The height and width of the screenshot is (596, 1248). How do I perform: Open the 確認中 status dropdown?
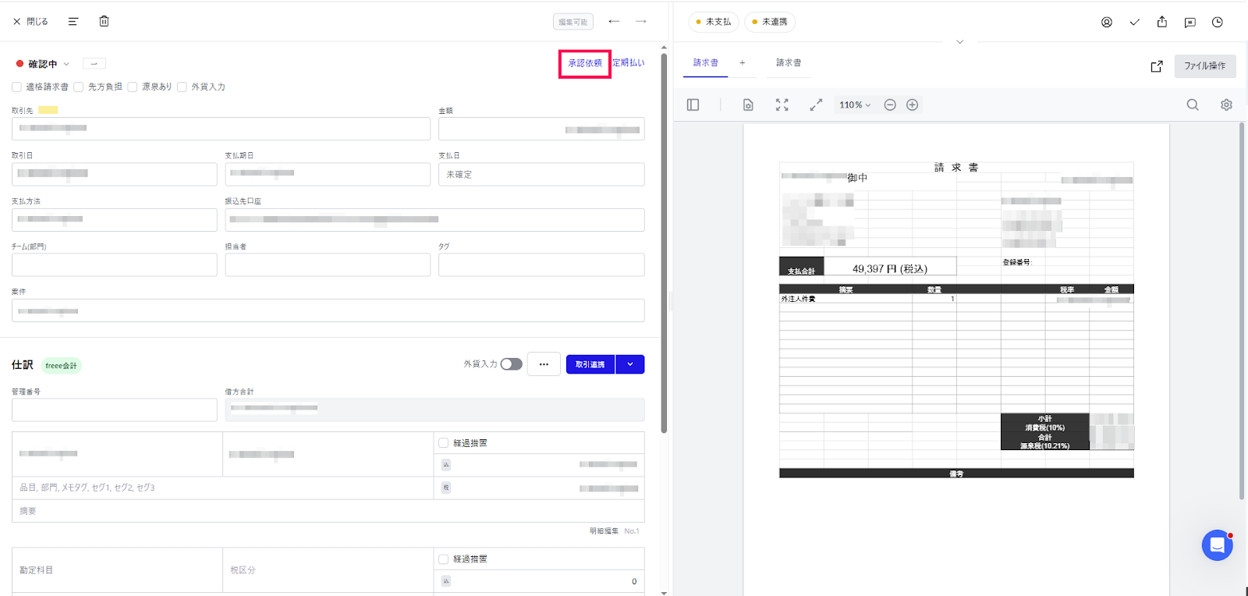(44, 64)
